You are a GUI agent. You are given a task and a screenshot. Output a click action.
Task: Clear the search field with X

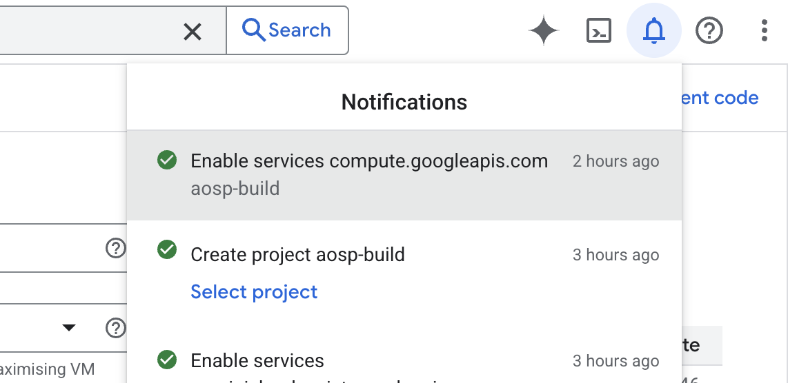(x=193, y=31)
